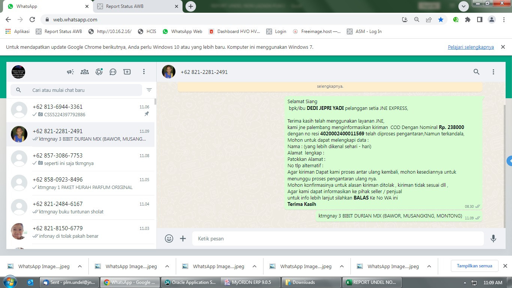Click Pelajari selengkapnya link

click(471, 47)
